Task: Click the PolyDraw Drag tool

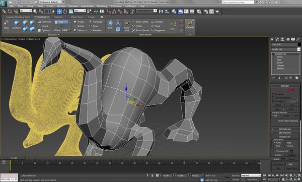Action: pos(6,25)
